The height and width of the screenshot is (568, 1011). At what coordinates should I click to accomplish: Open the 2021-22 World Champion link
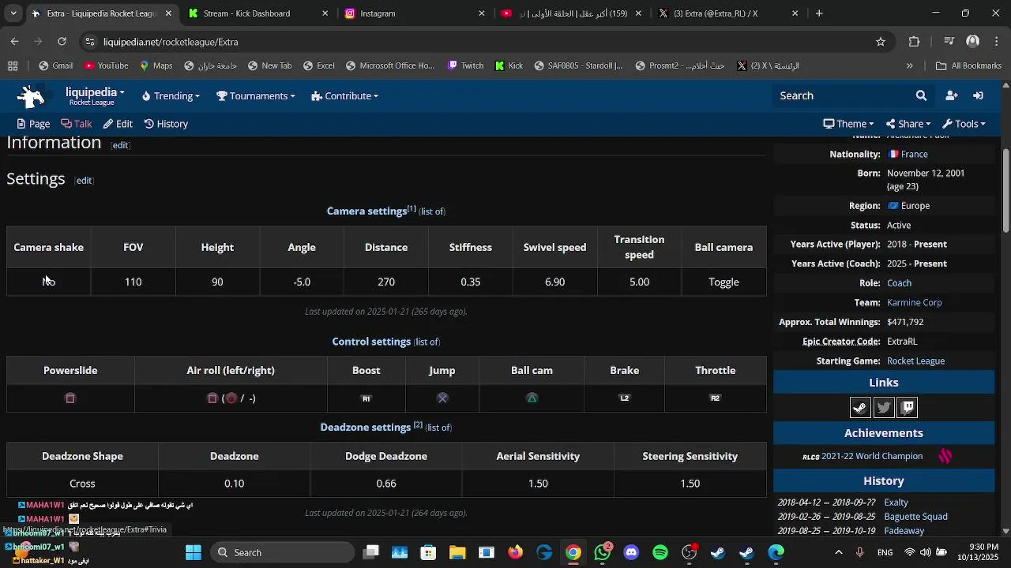(872, 456)
